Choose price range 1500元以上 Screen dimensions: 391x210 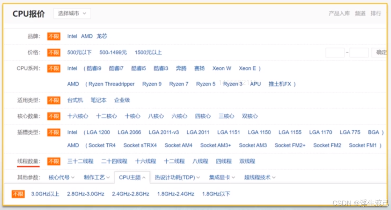click(x=148, y=52)
